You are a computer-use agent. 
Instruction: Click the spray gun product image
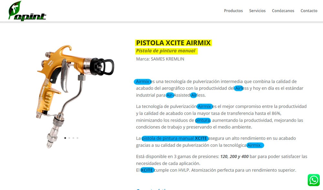point(74,97)
